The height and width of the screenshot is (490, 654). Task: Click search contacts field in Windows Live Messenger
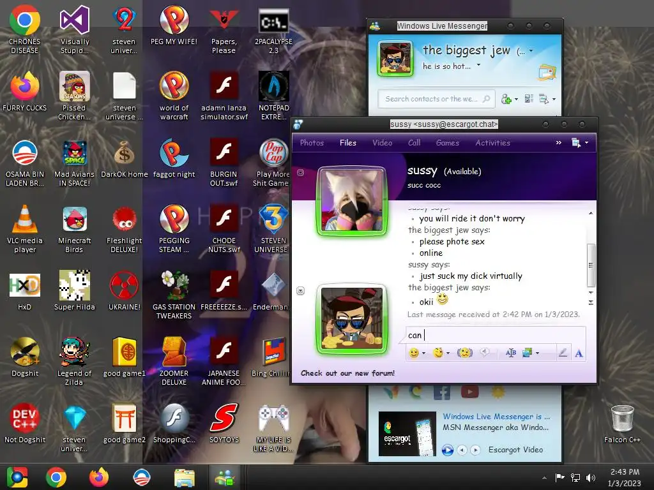pyautogui.click(x=436, y=99)
